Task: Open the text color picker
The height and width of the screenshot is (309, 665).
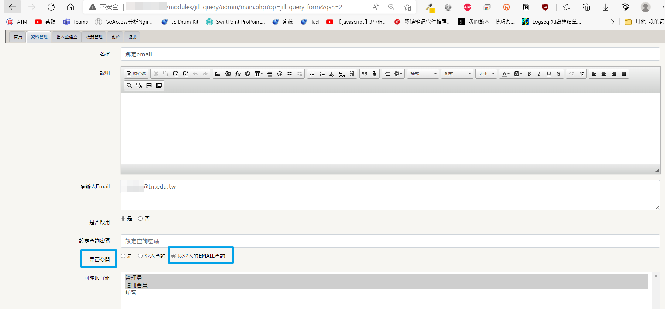Action: [505, 74]
